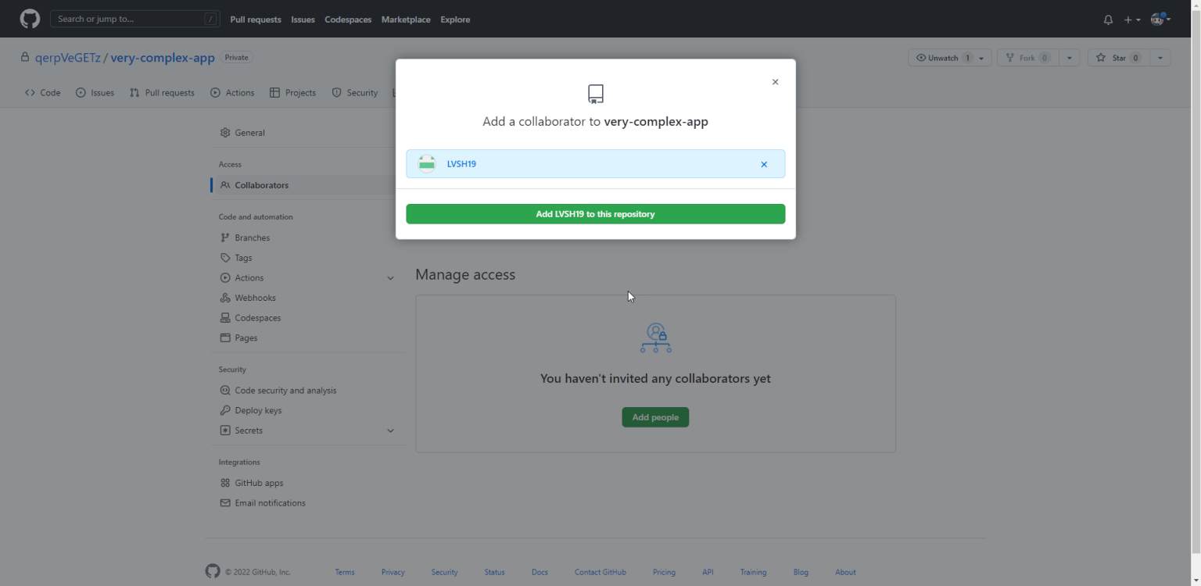Image resolution: width=1201 pixels, height=586 pixels.
Task: Switch to the Code tab
Action: [x=42, y=93]
